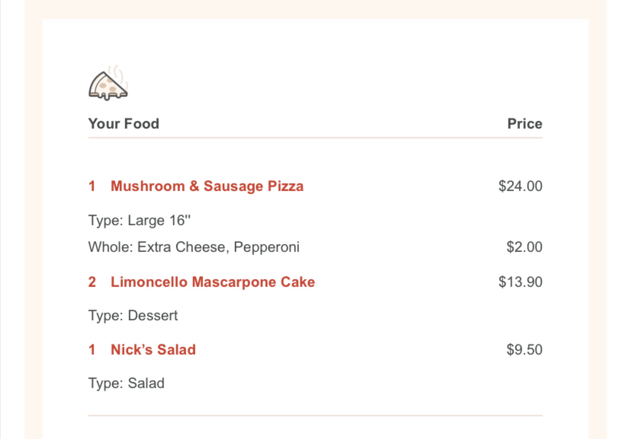Click the "Your Food" column heading
Image resolution: width=631 pixels, height=439 pixels.
123,124
